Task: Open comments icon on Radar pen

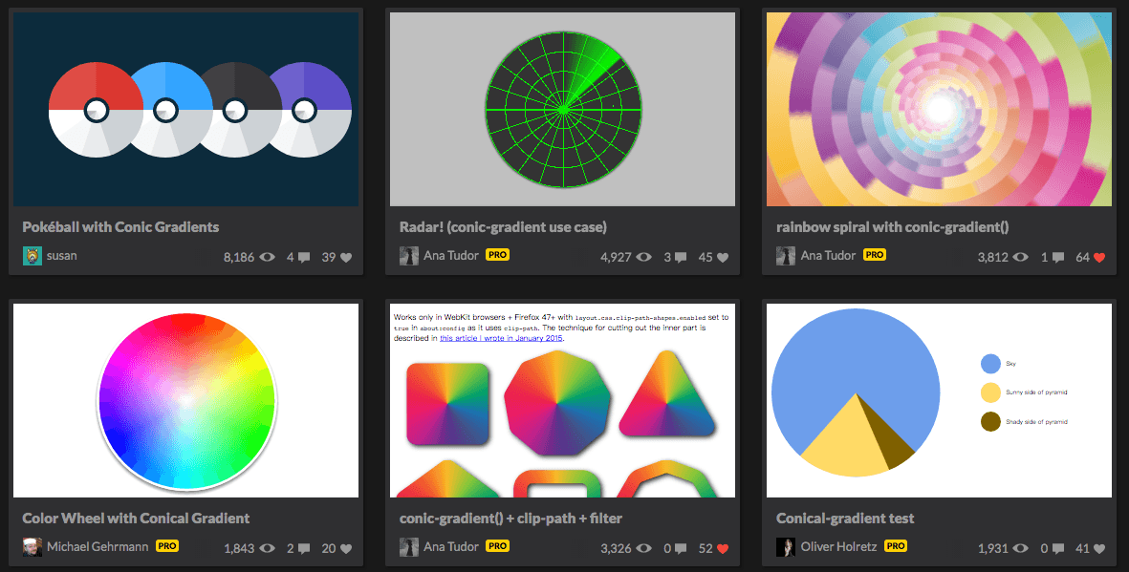Action: pyautogui.click(x=681, y=258)
